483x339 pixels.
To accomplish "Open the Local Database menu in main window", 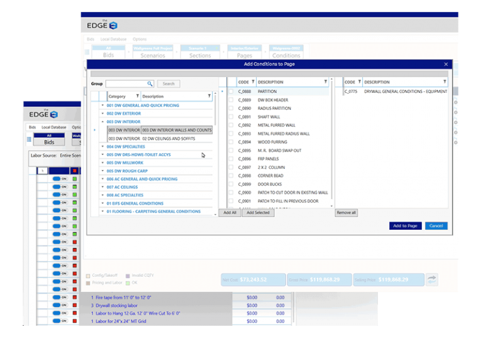I will (113, 39).
